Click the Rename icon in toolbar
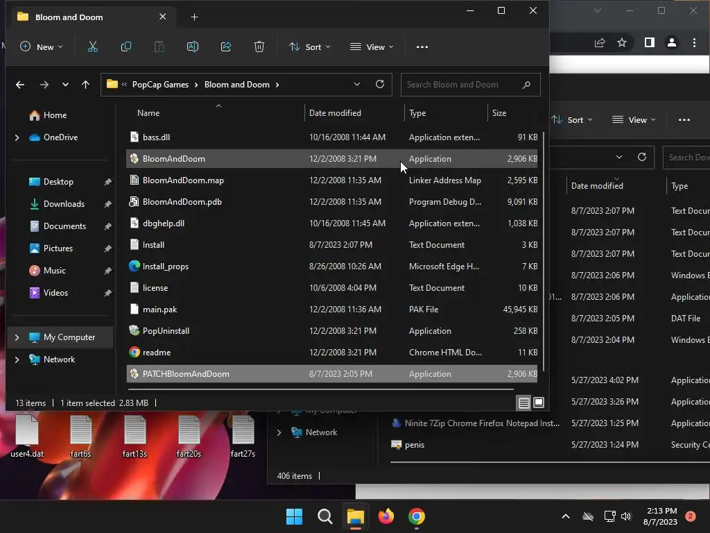The height and width of the screenshot is (533, 710). (x=193, y=46)
